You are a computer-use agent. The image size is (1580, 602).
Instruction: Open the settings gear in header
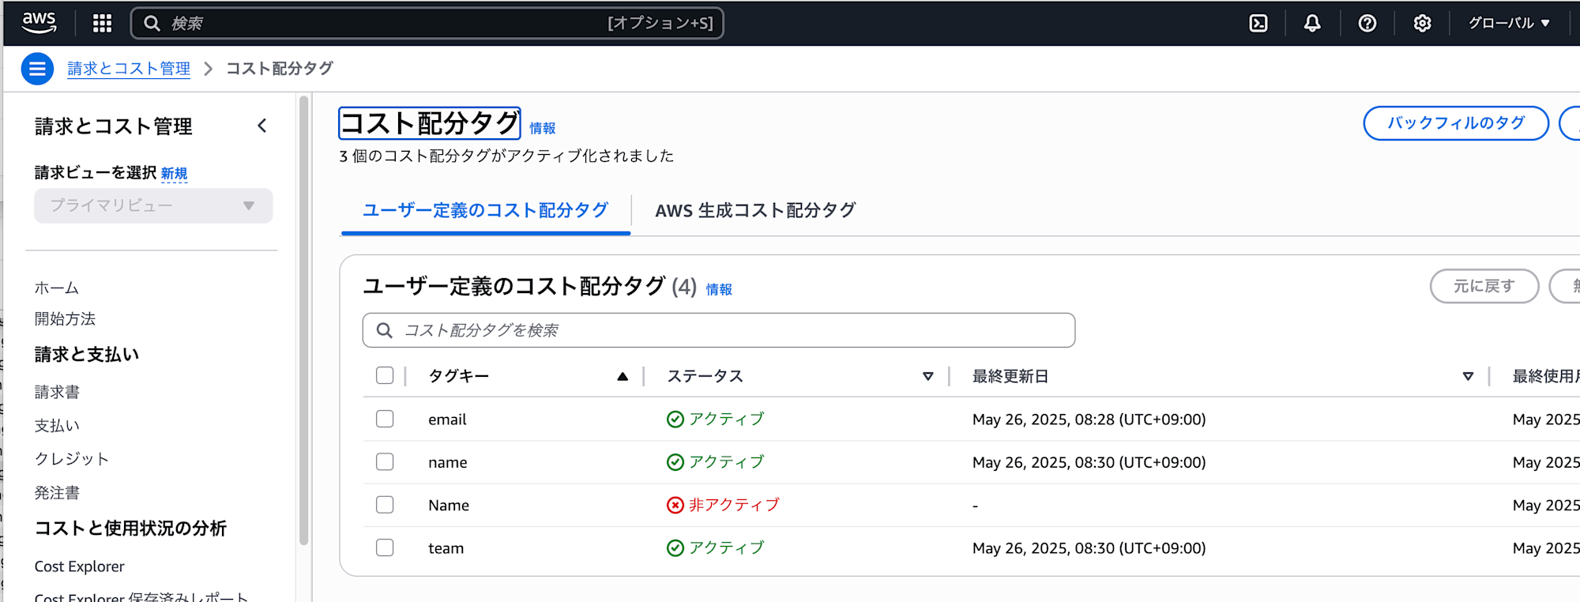[x=1422, y=23]
